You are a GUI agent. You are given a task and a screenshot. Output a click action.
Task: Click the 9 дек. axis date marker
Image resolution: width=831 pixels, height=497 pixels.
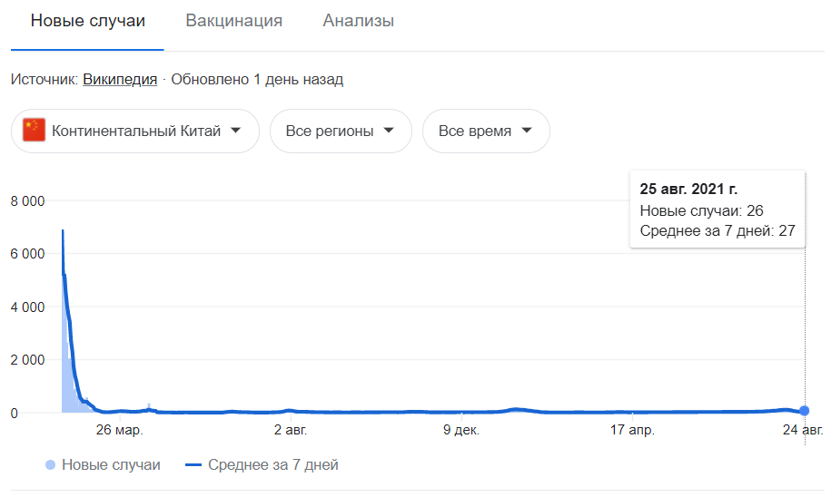(x=461, y=430)
